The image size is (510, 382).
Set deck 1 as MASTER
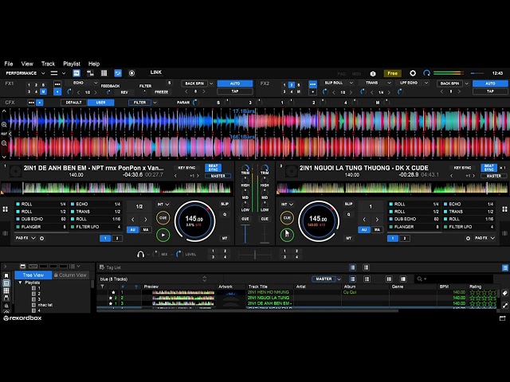(218, 176)
